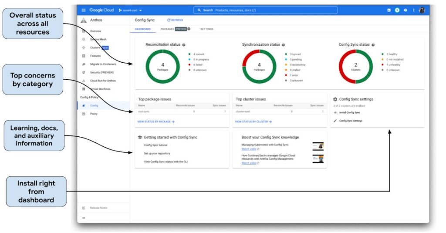Switch to the Settings tab
This screenshot has width=446, height=233.
click(x=207, y=29)
